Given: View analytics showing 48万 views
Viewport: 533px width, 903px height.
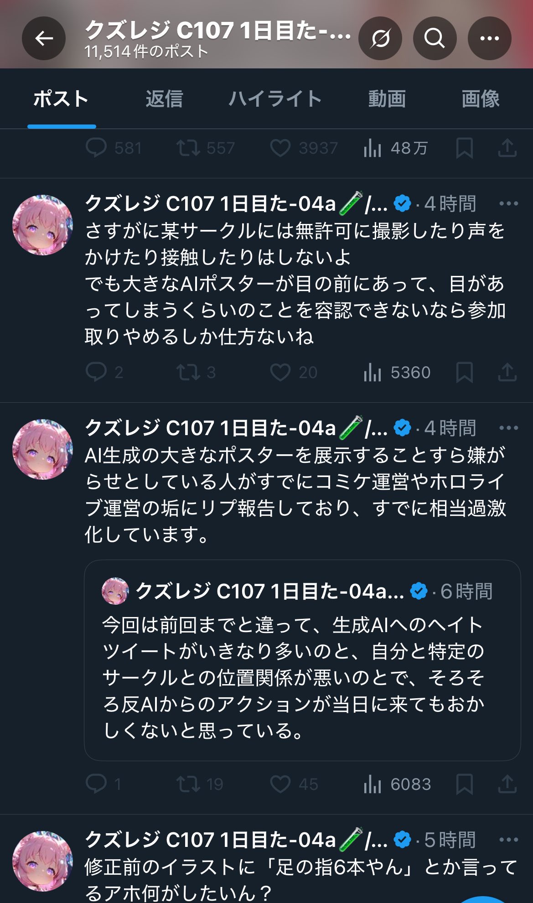Looking at the screenshot, I should click(x=395, y=148).
